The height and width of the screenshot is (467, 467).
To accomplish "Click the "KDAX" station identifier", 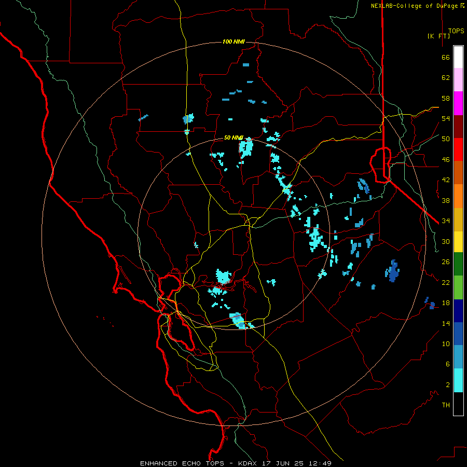I will 248,463.
